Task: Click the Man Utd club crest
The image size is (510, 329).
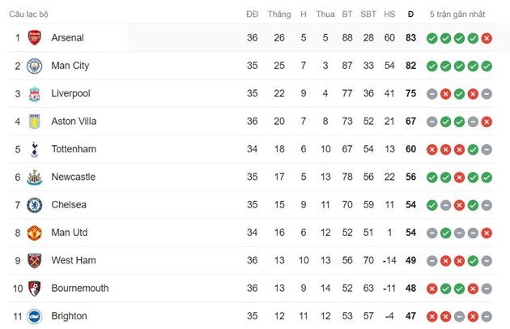Action: (x=34, y=233)
